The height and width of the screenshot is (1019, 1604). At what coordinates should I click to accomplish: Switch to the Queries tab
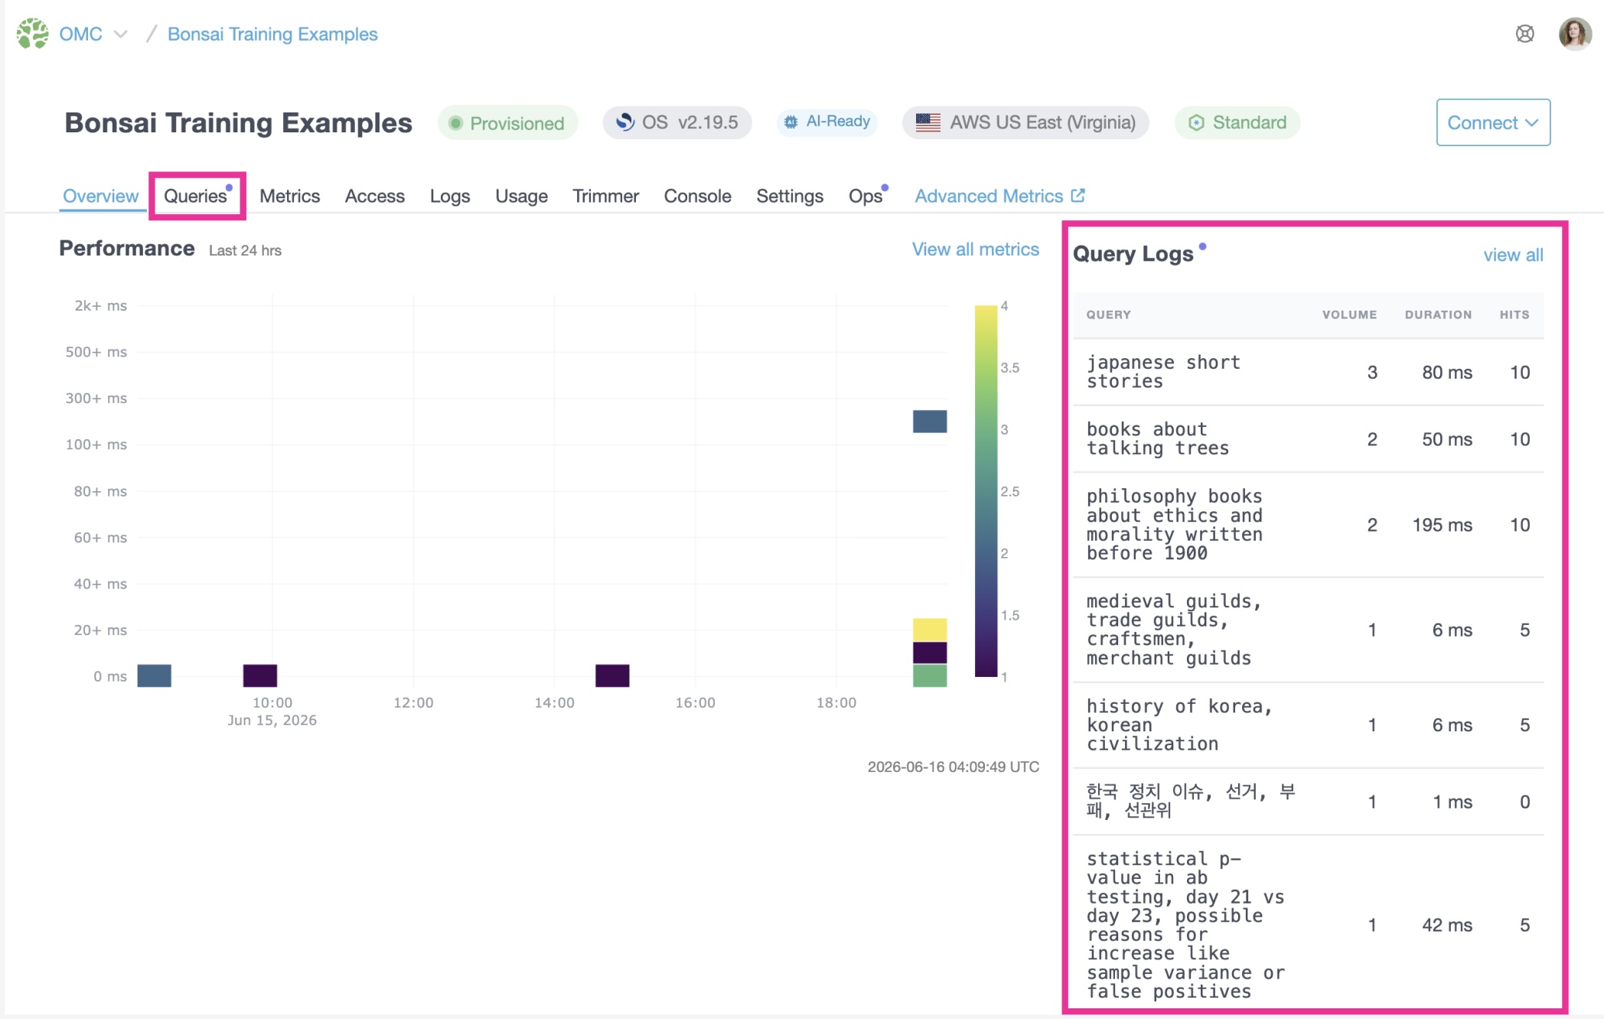(x=196, y=196)
